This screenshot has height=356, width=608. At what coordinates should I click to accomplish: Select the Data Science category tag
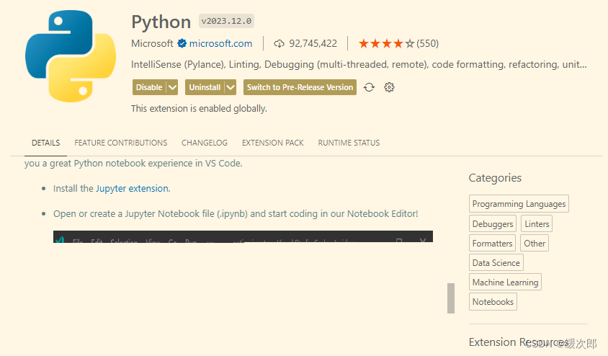pos(496,262)
